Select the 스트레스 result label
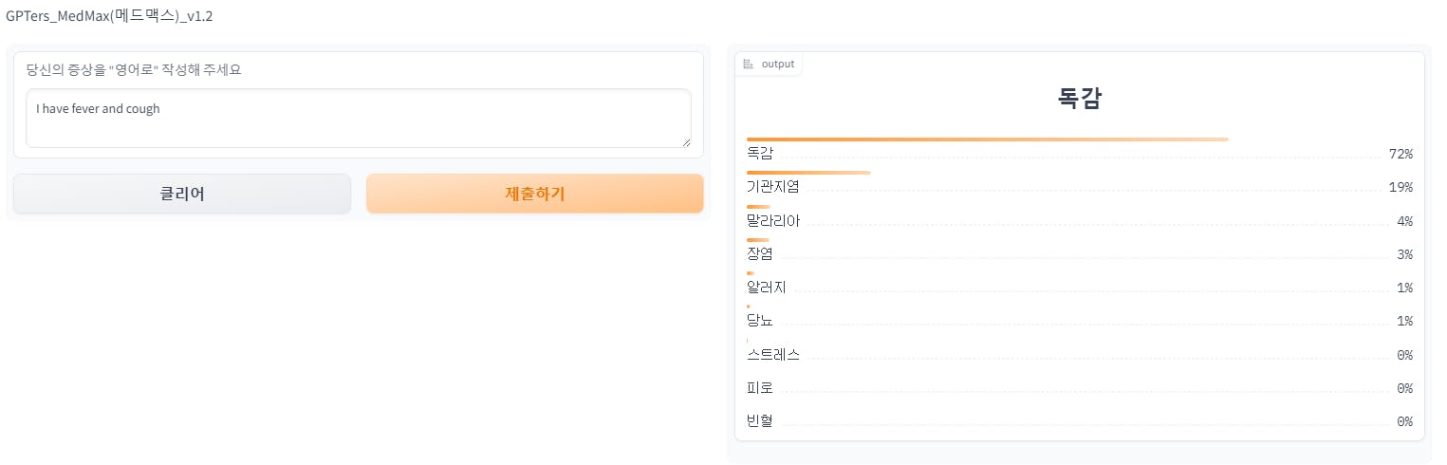This screenshot has width=1447, height=465. pyautogui.click(x=772, y=355)
